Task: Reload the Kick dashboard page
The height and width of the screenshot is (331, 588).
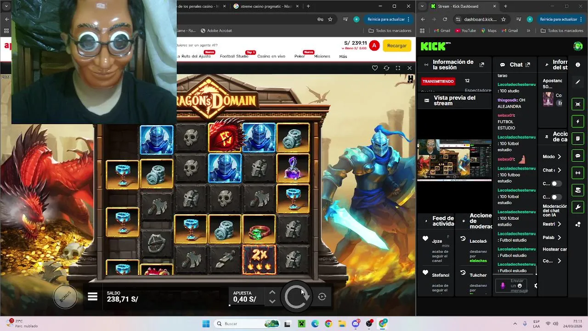Action: pyautogui.click(x=445, y=19)
